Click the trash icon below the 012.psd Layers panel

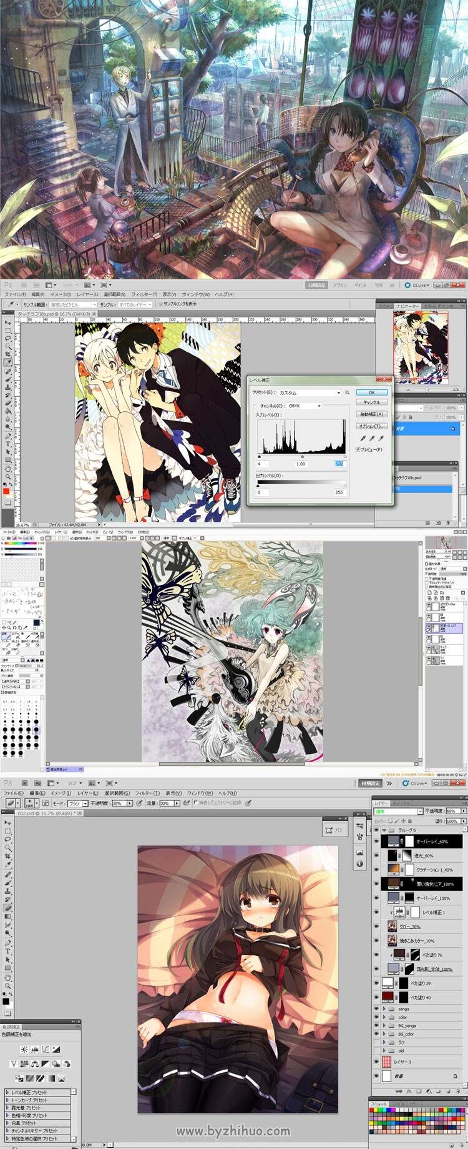coord(458,1091)
